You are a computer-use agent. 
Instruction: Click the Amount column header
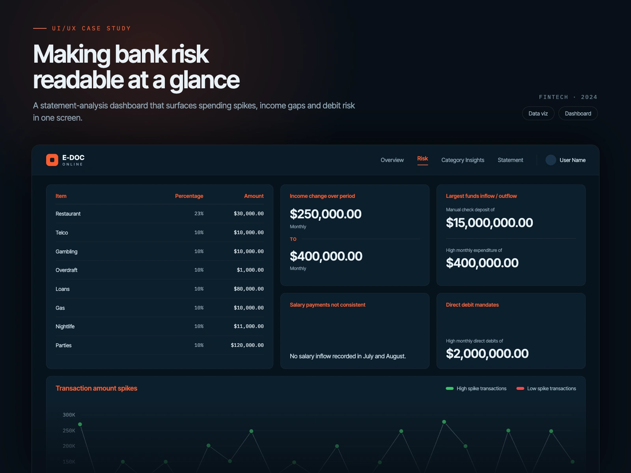(x=254, y=196)
